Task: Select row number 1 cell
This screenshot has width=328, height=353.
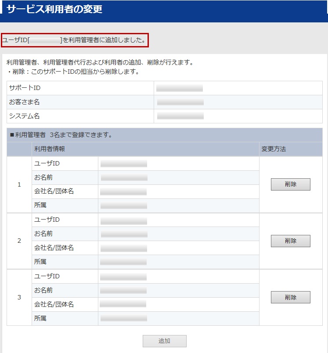Action: pyautogui.click(x=19, y=185)
